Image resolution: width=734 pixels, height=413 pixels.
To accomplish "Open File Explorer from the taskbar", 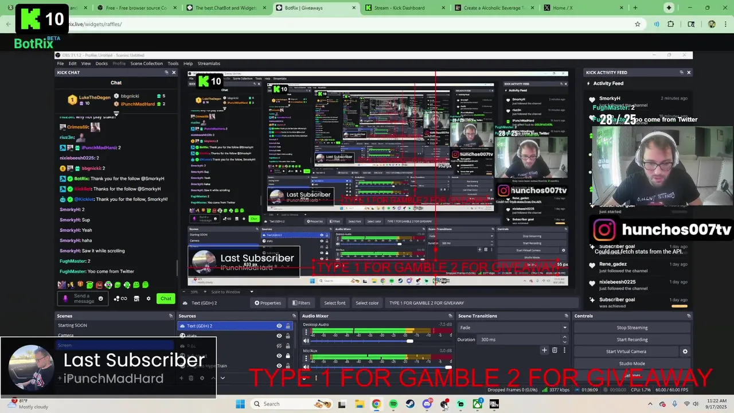I will [x=360, y=404].
